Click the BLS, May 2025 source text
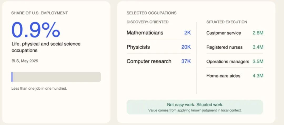 (25, 61)
